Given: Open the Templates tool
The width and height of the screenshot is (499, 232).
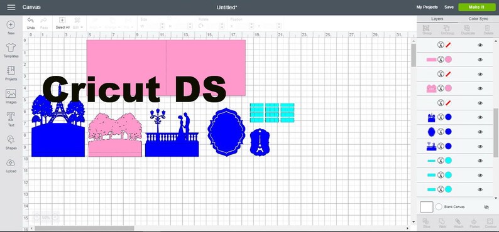Looking at the screenshot, I should coord(11,48).
